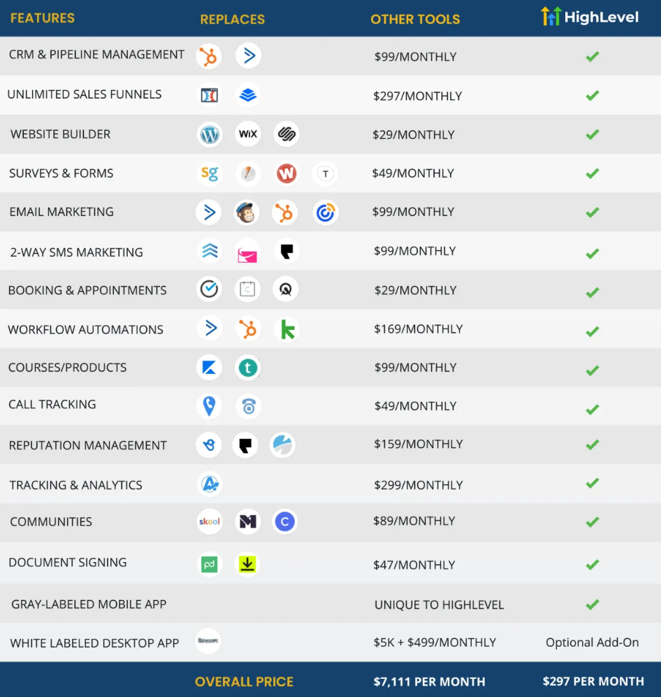Click the REPLACES column header
661x697 pixels.
(232, 20)
